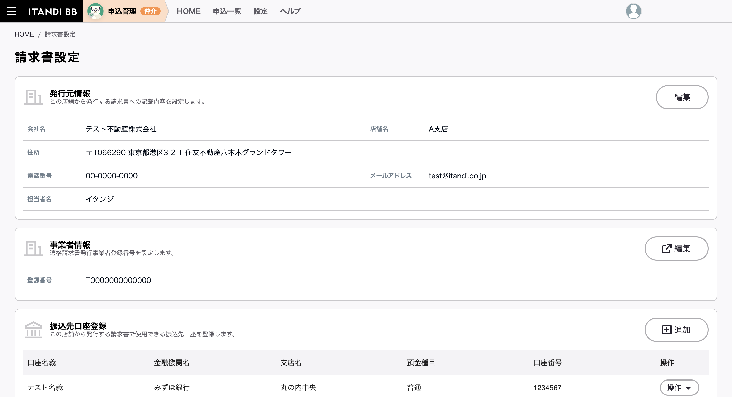Click the 振込先口座登録 bank icon
Image resolution: width=732 pixels, height=397 pixels.
tap(33, 329)
